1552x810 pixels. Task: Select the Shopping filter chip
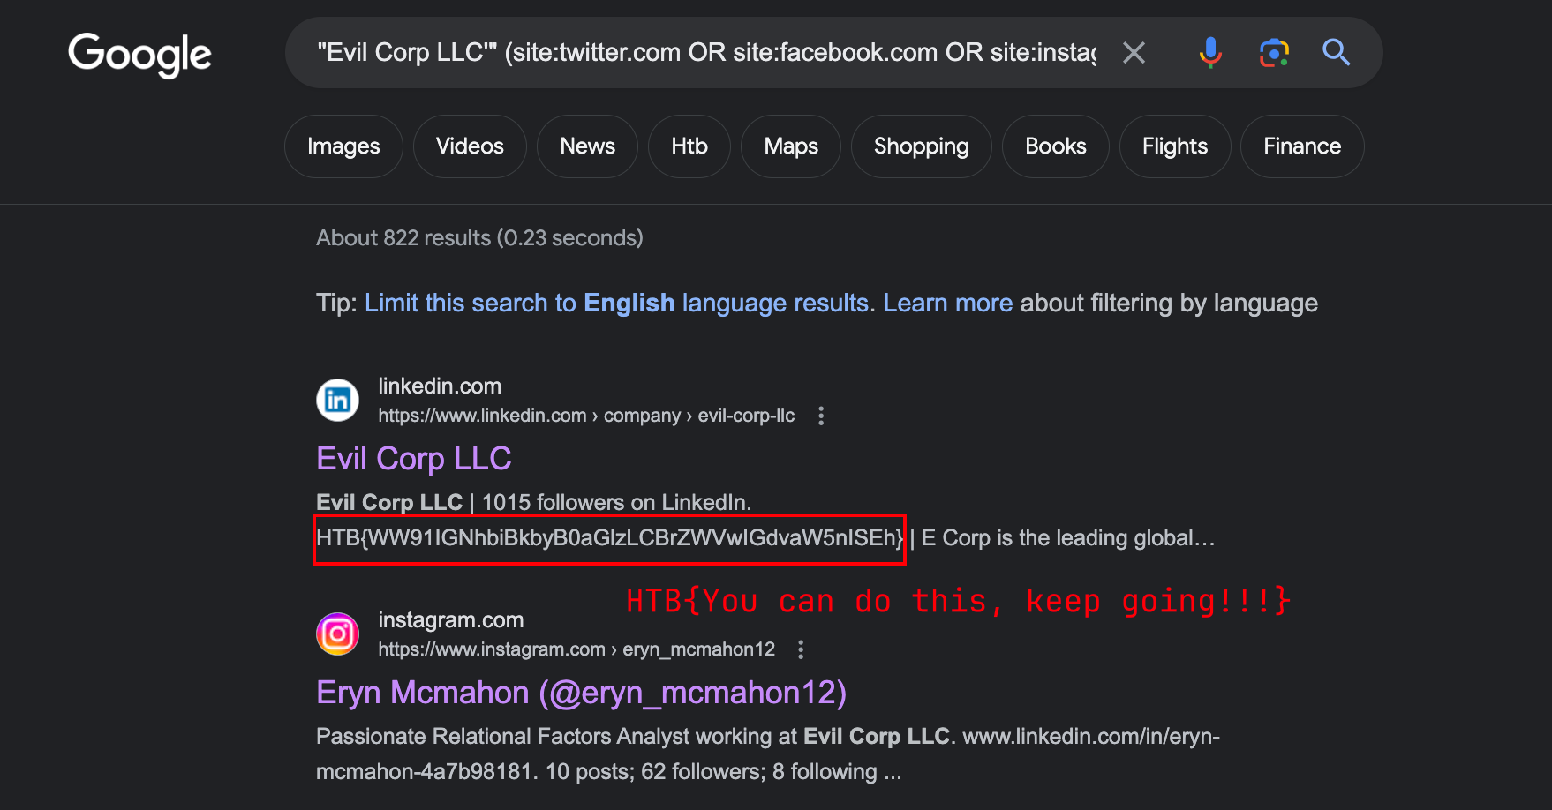click(921, 146)
